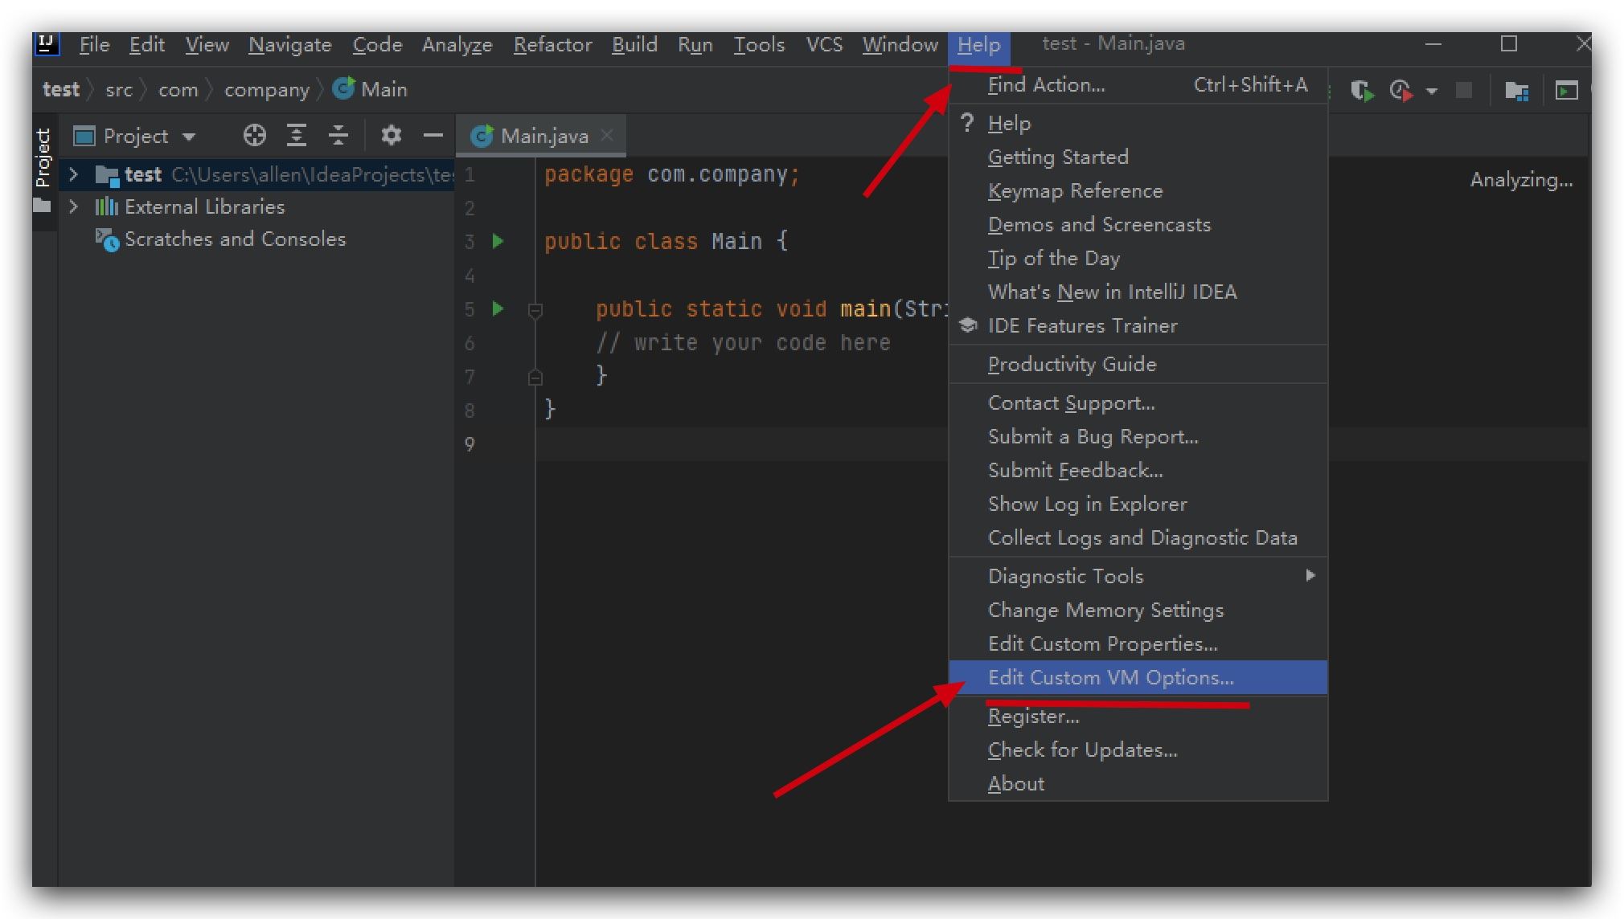Close the Main.java editor tab

pos(608,135)
